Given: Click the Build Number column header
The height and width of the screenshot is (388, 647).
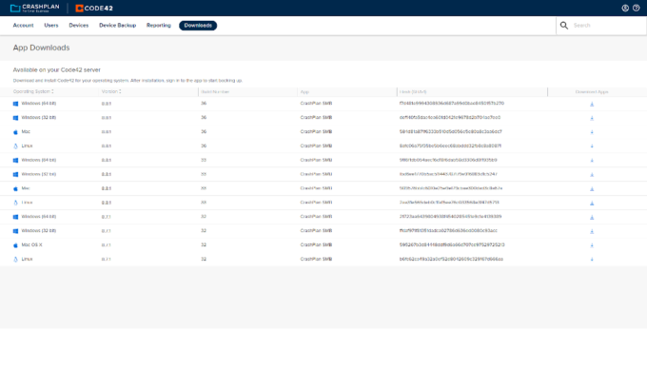Looking at the screenshot, I should tap(213, 92).
